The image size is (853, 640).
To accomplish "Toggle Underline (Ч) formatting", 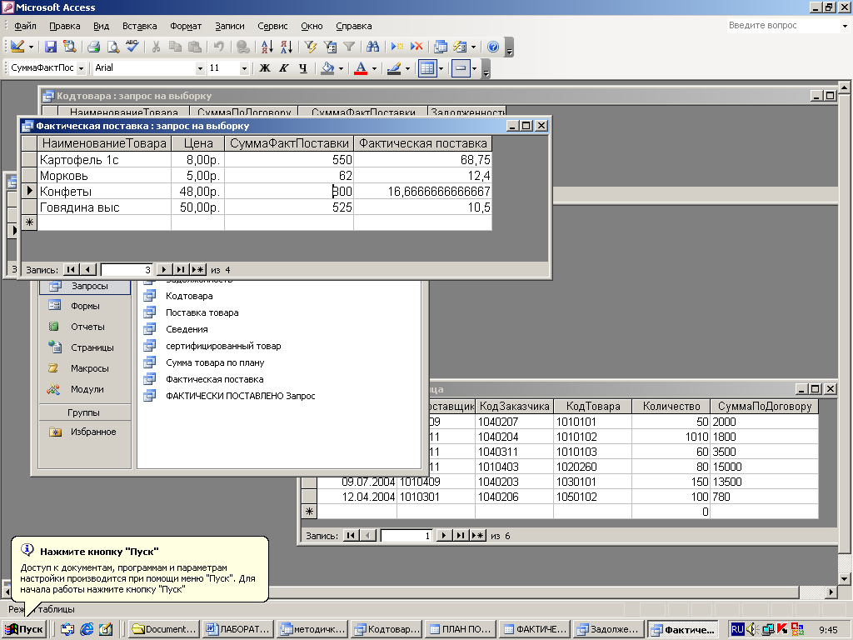I will click(x=303, y=68).
